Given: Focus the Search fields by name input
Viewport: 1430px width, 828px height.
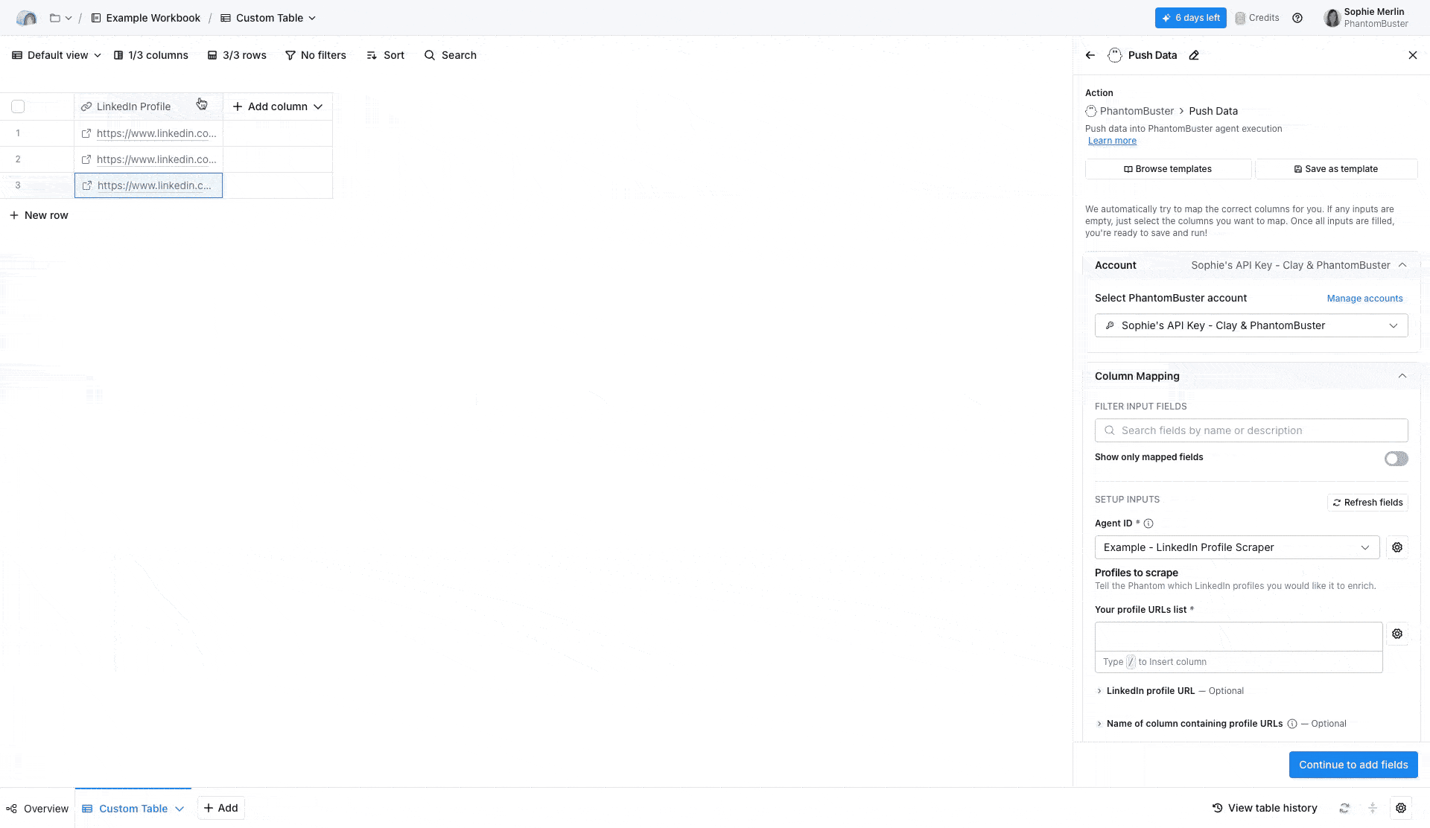Looking at the screenshot, I should click(x=1251, y=430).
